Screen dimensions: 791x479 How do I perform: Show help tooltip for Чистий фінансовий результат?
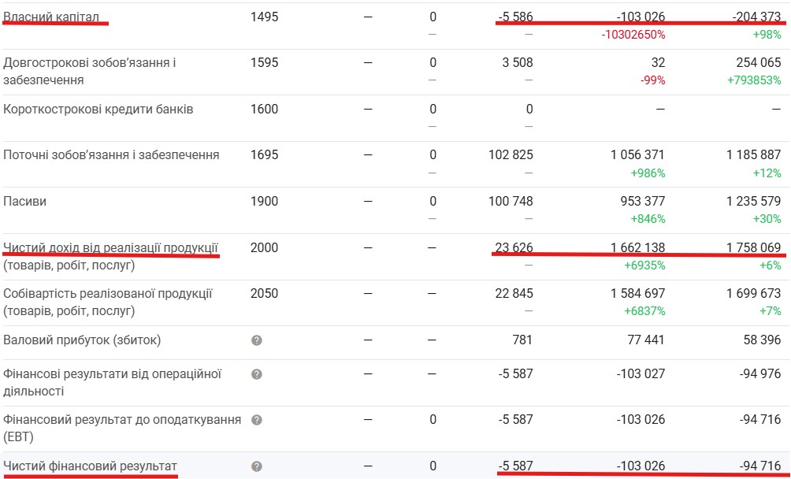coord(256,466)
